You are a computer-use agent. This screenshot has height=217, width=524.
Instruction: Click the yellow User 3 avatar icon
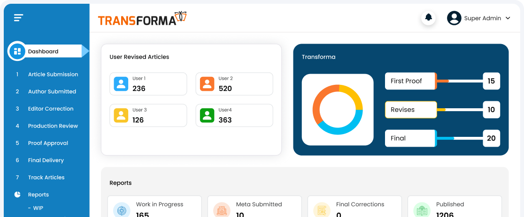[121, 115]
